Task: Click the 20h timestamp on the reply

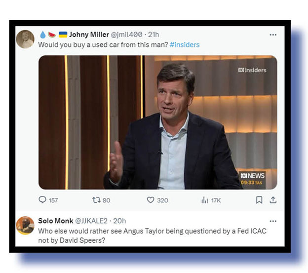Action: pyautogui.click(x=119, y=221)
